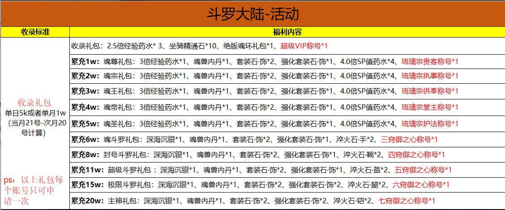Click the red 四窍御之心称号*1 text
The image size is (505, 210).
pos(416,155)
